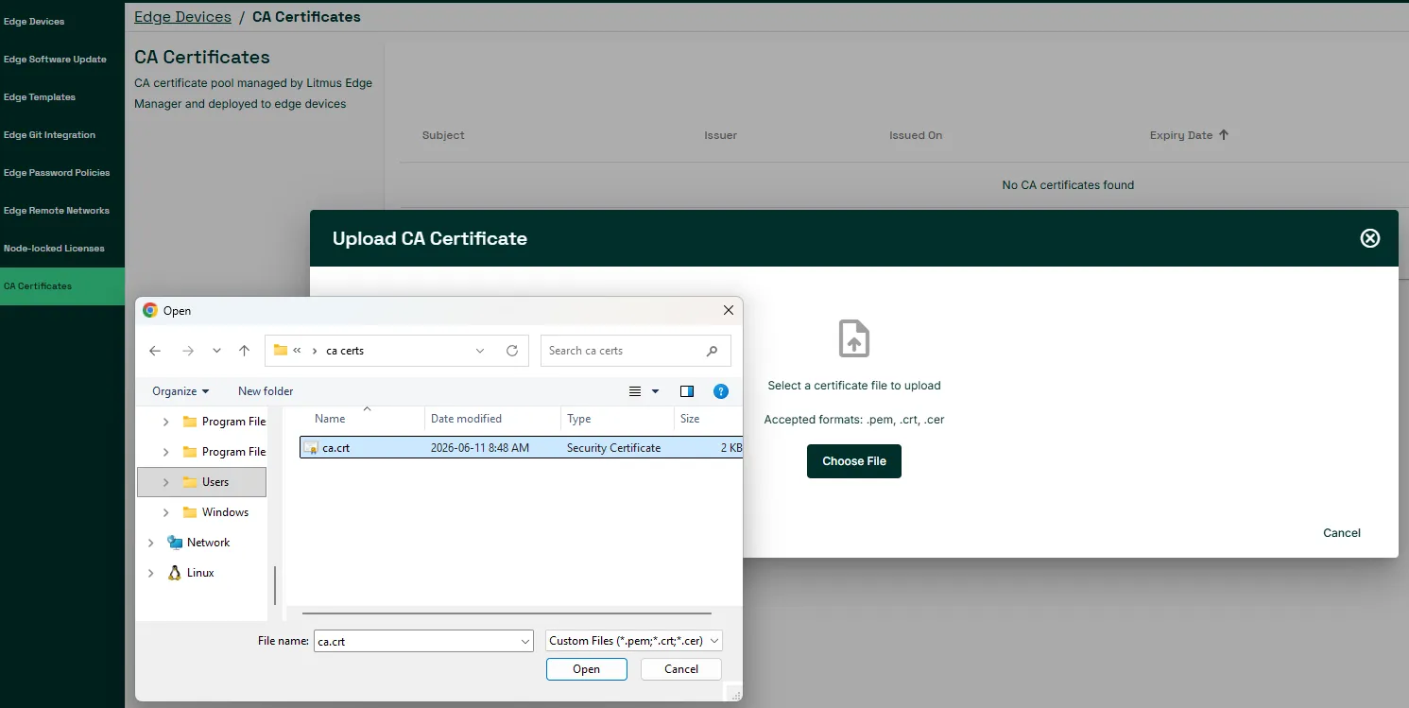Open the file type filter dropdown

click(634, 641)
